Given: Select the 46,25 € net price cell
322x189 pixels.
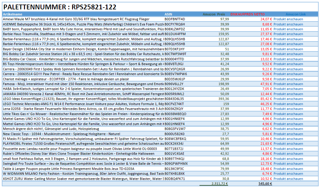Looking at the screenshot, I should point(266,104).
